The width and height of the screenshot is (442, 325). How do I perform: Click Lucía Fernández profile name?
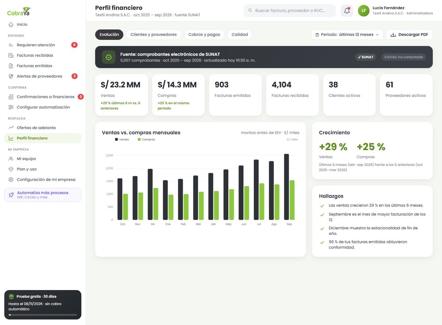[389, 8]
